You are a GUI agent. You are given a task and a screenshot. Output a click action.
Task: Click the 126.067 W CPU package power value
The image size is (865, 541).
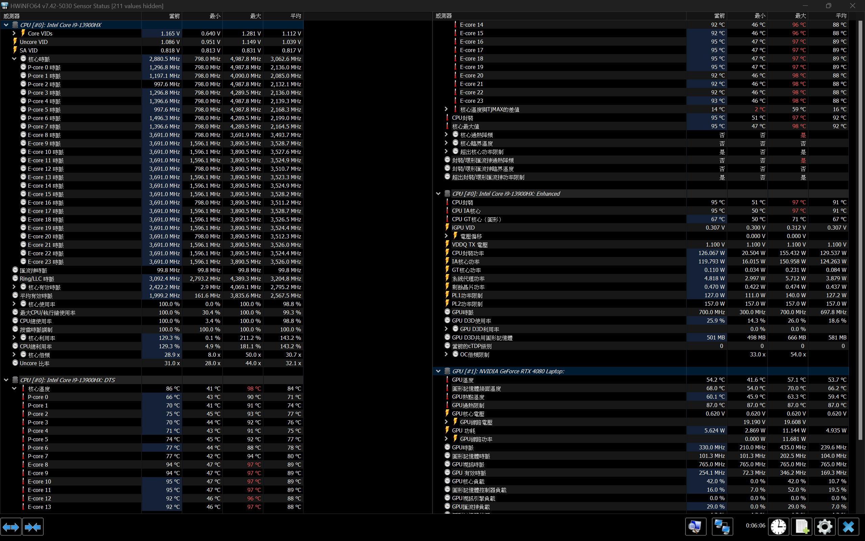tap(711, 253)
